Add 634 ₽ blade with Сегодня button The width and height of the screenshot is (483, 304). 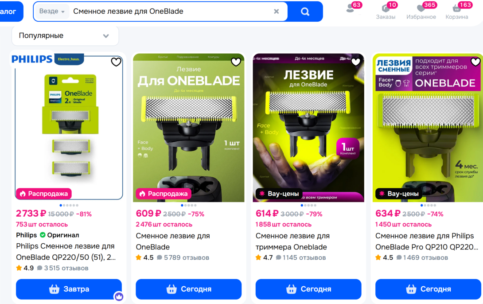pyautogui.click(x=428, y=289)
